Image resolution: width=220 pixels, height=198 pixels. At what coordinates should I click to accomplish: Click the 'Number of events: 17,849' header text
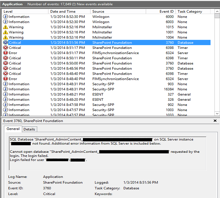tap(49, 4)
